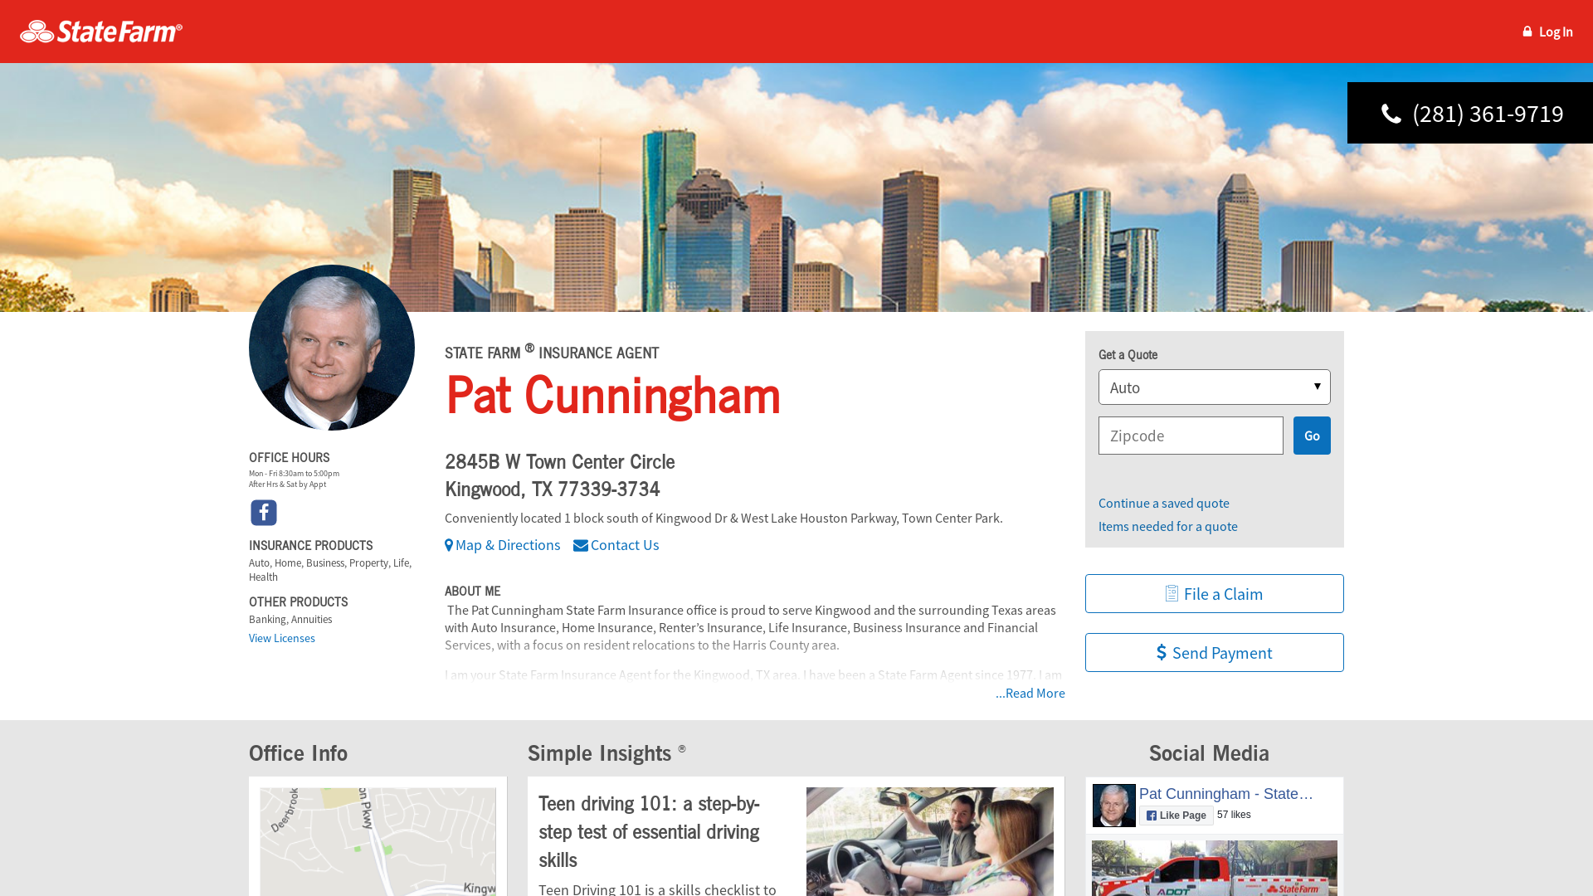This screenshot has width=1593, height=896.
Task: Click the office location map thumbnail
Action: click(x=378, y=841)
